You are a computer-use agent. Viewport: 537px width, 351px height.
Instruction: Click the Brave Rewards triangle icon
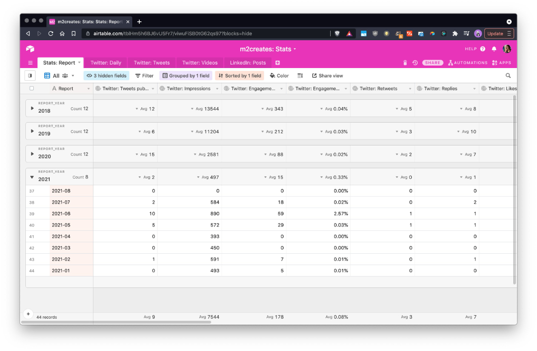click(349, 34)
